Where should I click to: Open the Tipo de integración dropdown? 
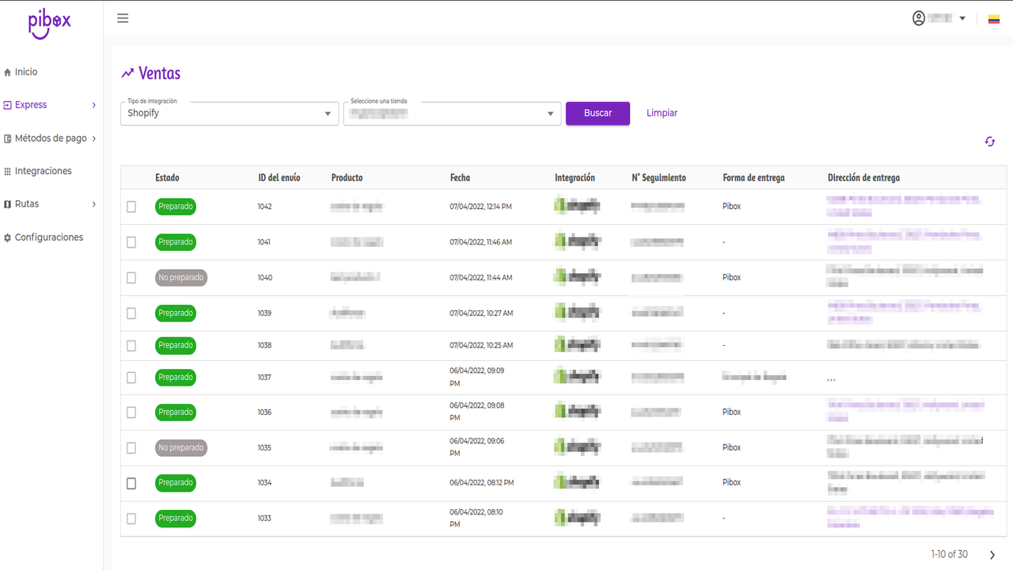click(x=328, y=113)
